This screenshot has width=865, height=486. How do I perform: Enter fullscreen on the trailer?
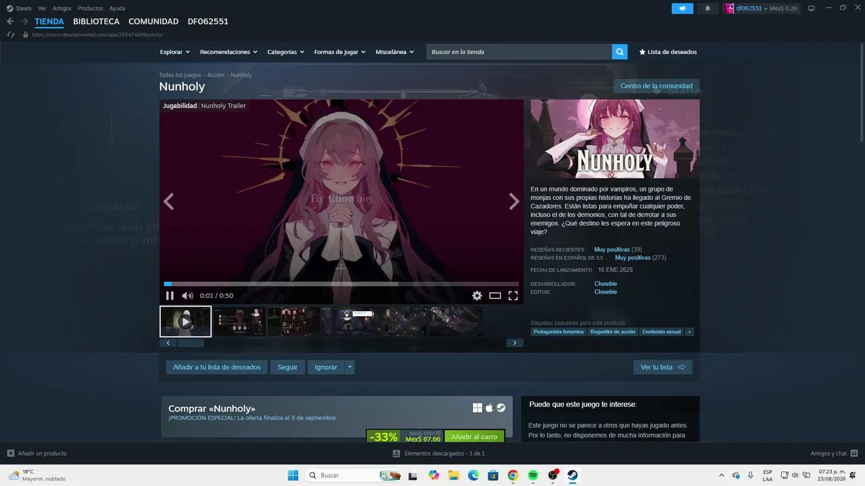513,296
